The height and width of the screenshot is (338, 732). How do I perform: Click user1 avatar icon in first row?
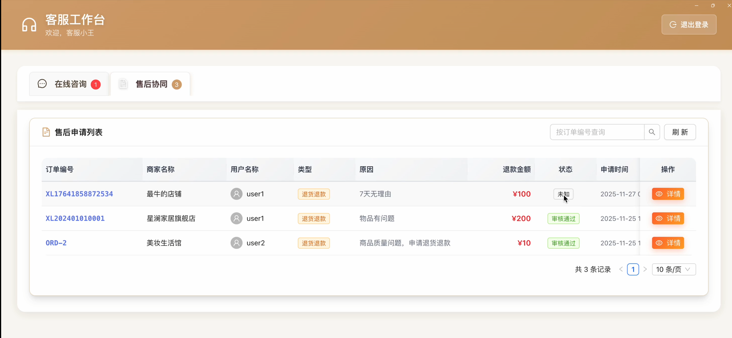click(236, 194)
